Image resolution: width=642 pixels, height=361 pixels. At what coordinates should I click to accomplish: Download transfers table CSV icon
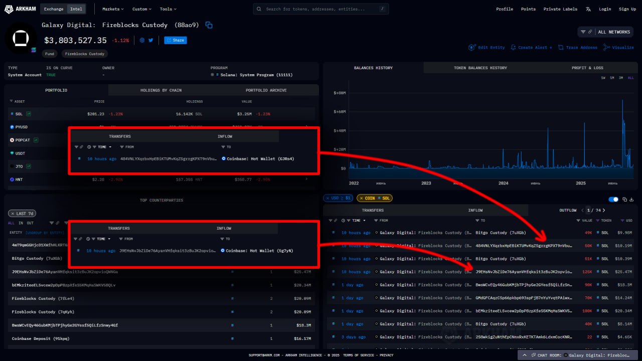click(632, 199)
